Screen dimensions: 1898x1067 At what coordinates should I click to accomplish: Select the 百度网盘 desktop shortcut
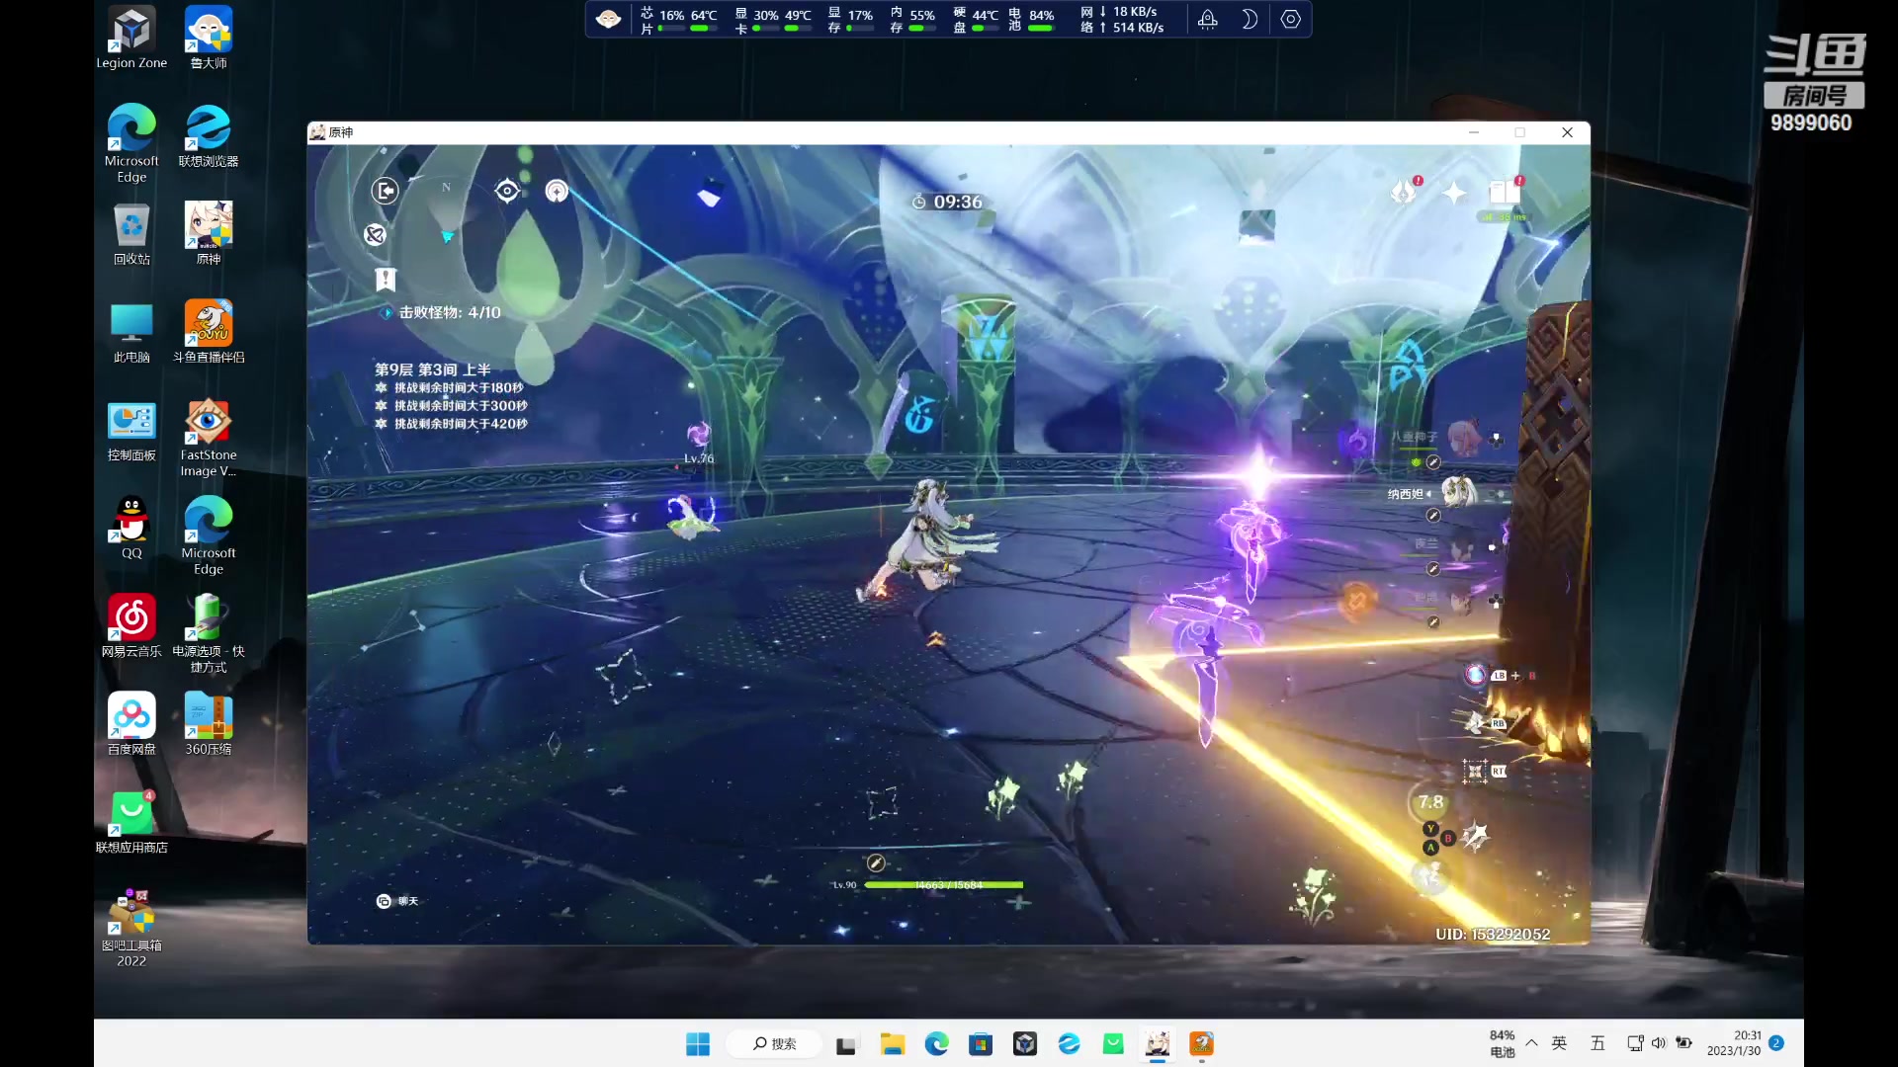[x=131, y=724]
